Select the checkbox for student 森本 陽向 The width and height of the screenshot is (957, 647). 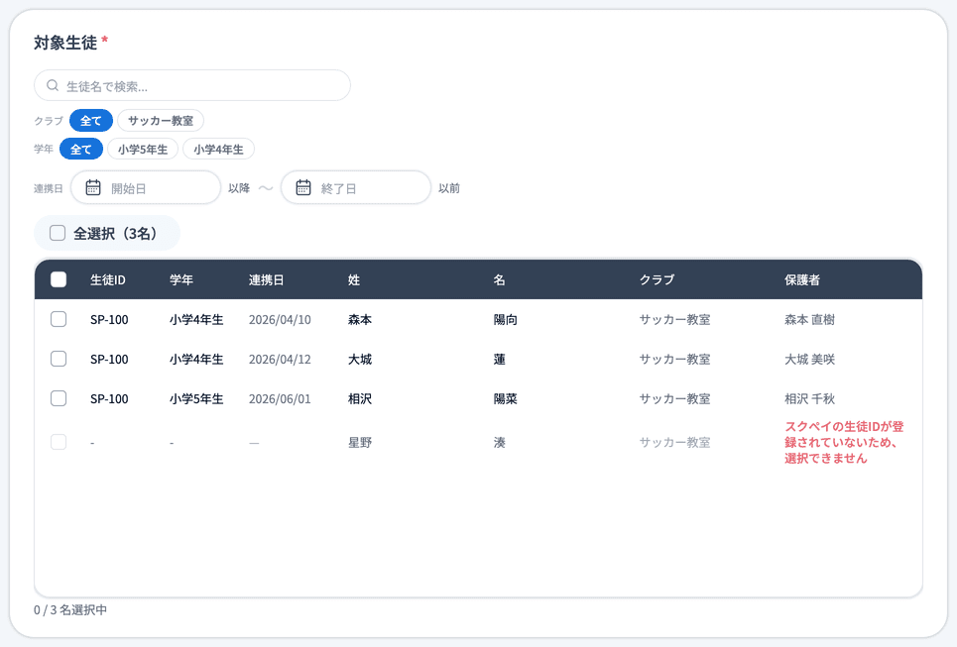point(59,319)
